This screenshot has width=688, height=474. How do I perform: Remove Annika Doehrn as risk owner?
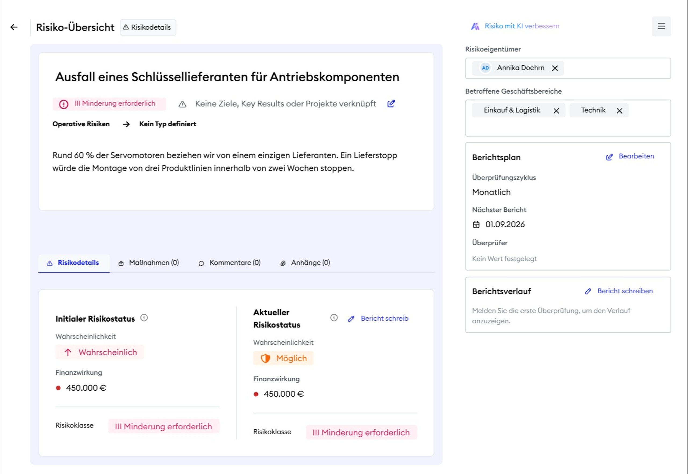(x=555, y=68)
